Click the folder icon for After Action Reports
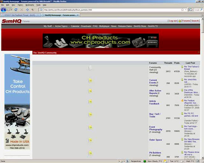This screenshot has height=163, width=204. tap(90, 91)
